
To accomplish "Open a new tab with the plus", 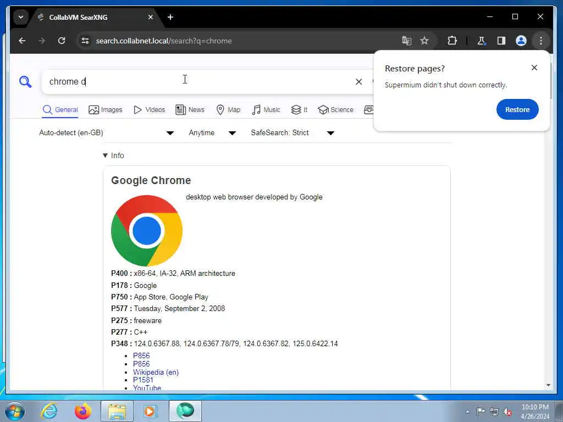I will (170, 17).
